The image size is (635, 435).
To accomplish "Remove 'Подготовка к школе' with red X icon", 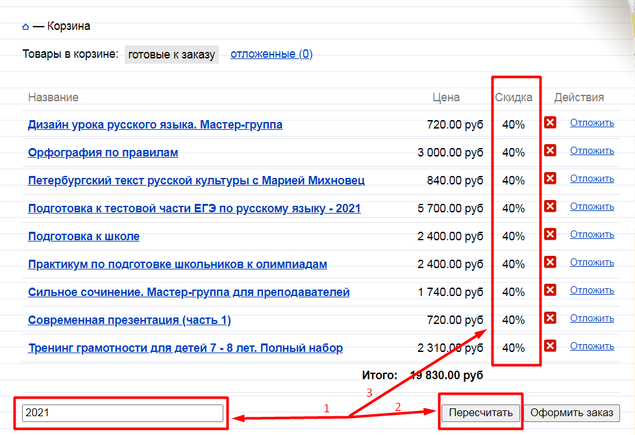I will 550,234.
